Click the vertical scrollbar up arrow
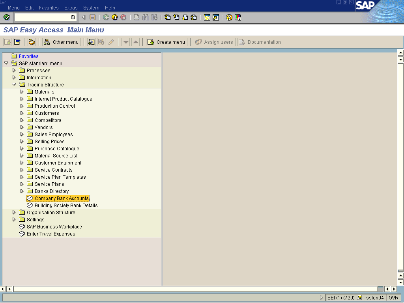The width and height of the screenshot is (404, 303). (400, 52)
